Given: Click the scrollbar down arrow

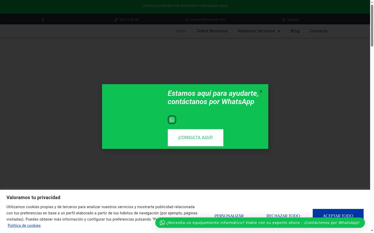Looking at the screenshot, I should 372,231.
